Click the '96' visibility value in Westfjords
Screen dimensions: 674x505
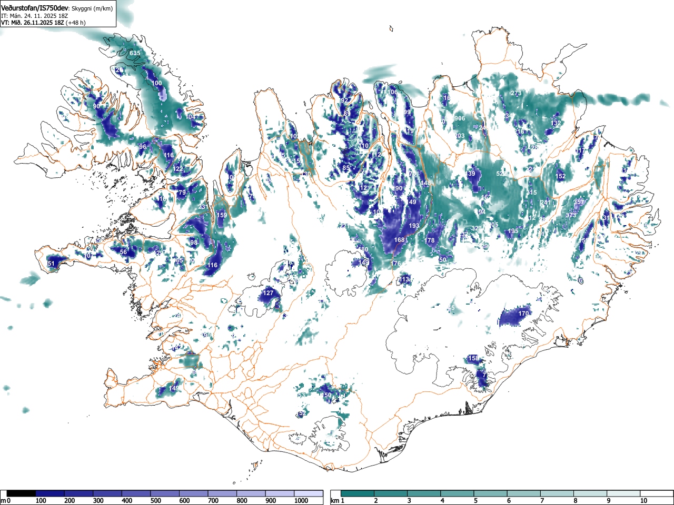click(143, 146)
